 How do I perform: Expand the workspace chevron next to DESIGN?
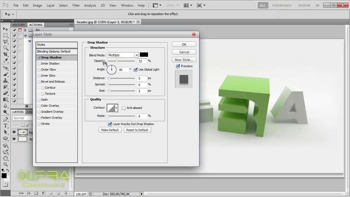[317, 5]
